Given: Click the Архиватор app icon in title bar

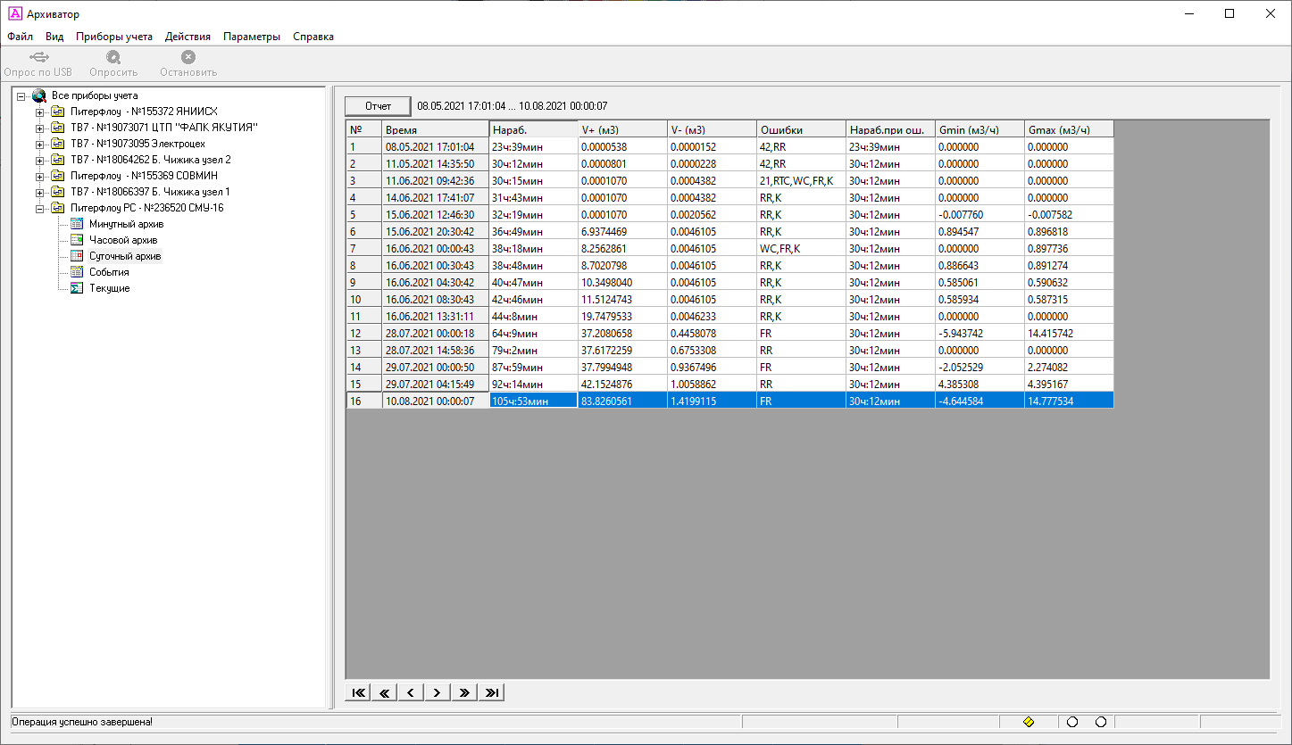Looking at the screenshot, I should 14,13.
